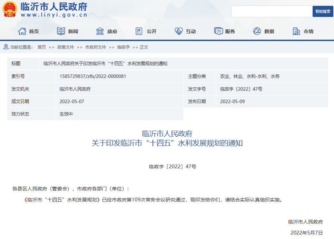Click the globe icon beside 数据
The height and width of the screenshot is (239, 334).
pyautogui.click(x=256, y=31)
